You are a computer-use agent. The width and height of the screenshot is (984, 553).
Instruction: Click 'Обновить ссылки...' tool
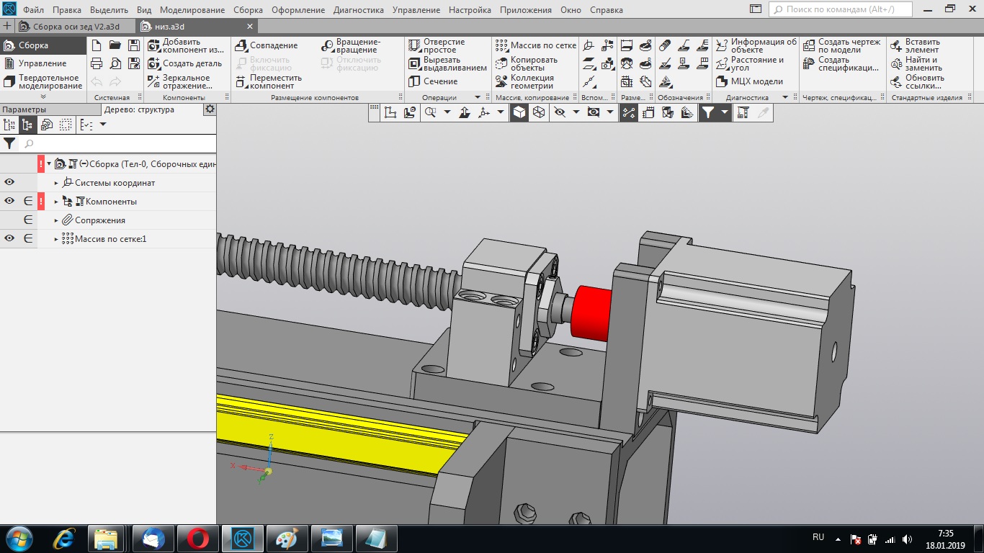pos(917,82)
